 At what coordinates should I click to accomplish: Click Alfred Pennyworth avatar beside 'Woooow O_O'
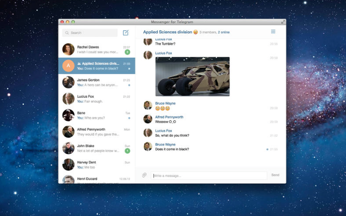point(148,119)
